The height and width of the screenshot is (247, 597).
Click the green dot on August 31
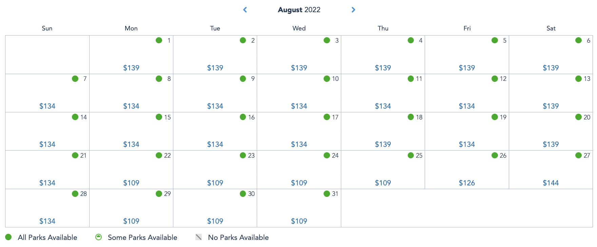click(x=327, y=194)
